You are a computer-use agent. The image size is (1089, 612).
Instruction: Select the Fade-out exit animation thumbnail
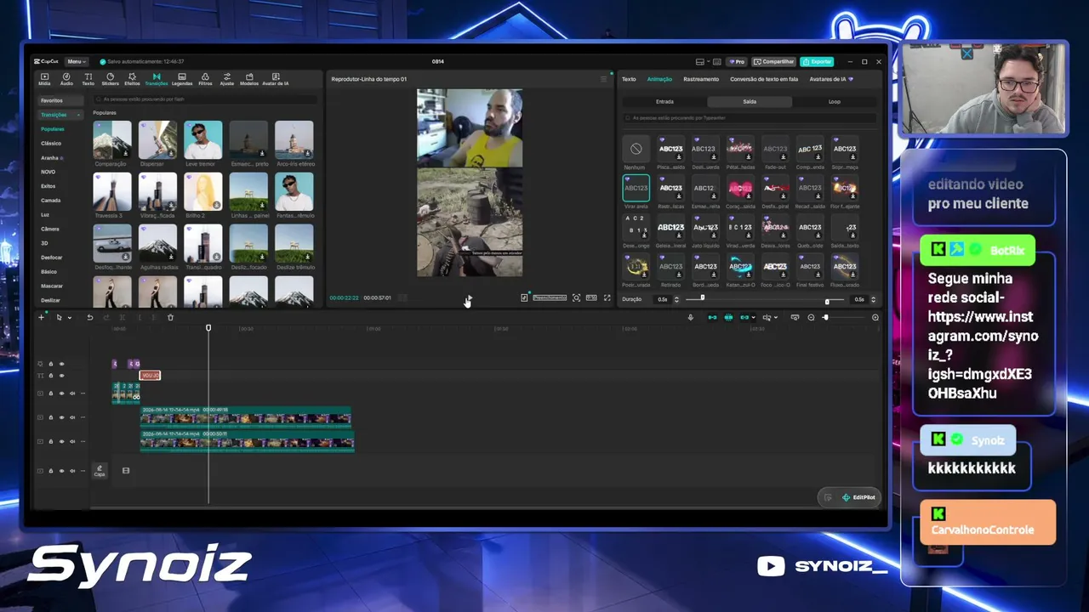(x=775, y=149)
